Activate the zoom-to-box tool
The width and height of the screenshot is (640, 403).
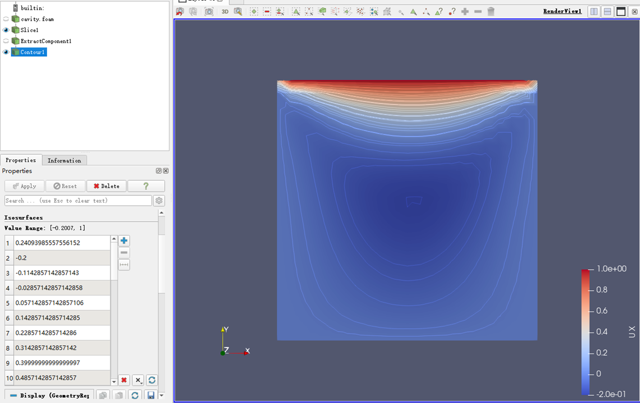click(238, 12)
